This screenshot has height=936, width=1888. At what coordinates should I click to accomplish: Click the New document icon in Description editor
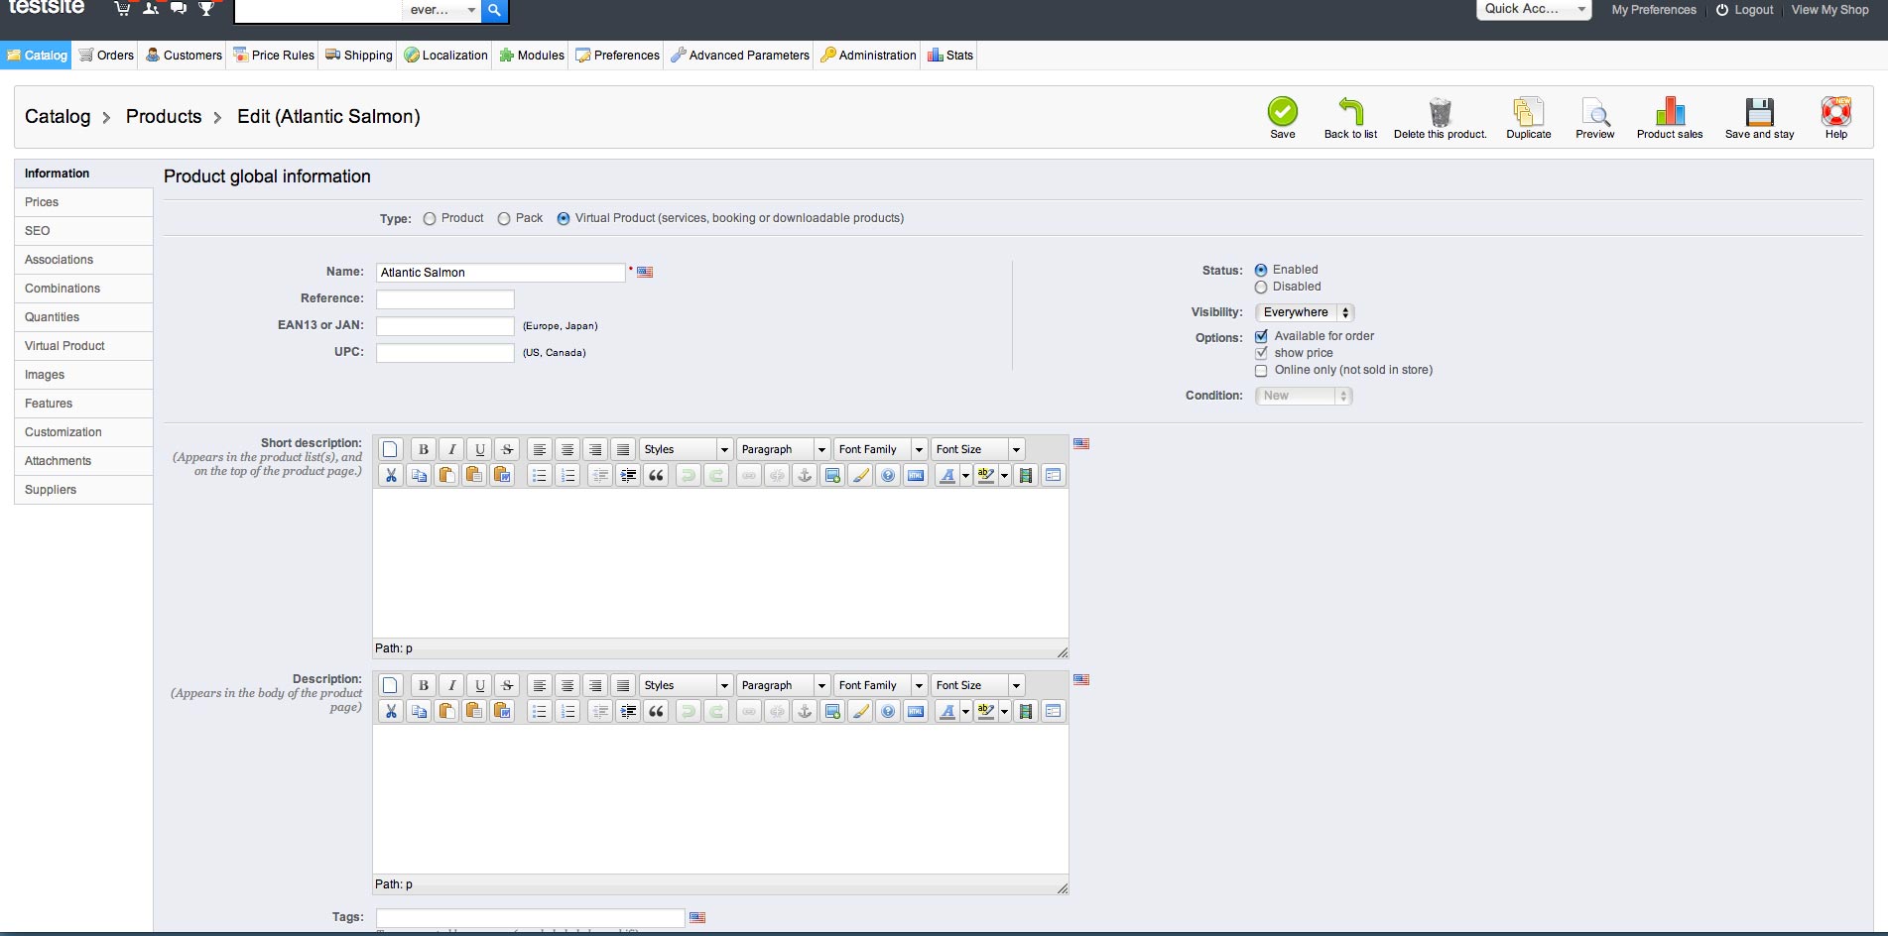point(391,685)
